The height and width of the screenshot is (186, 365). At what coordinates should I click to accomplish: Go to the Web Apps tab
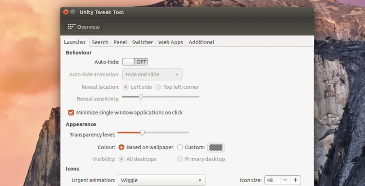point(171,42)
